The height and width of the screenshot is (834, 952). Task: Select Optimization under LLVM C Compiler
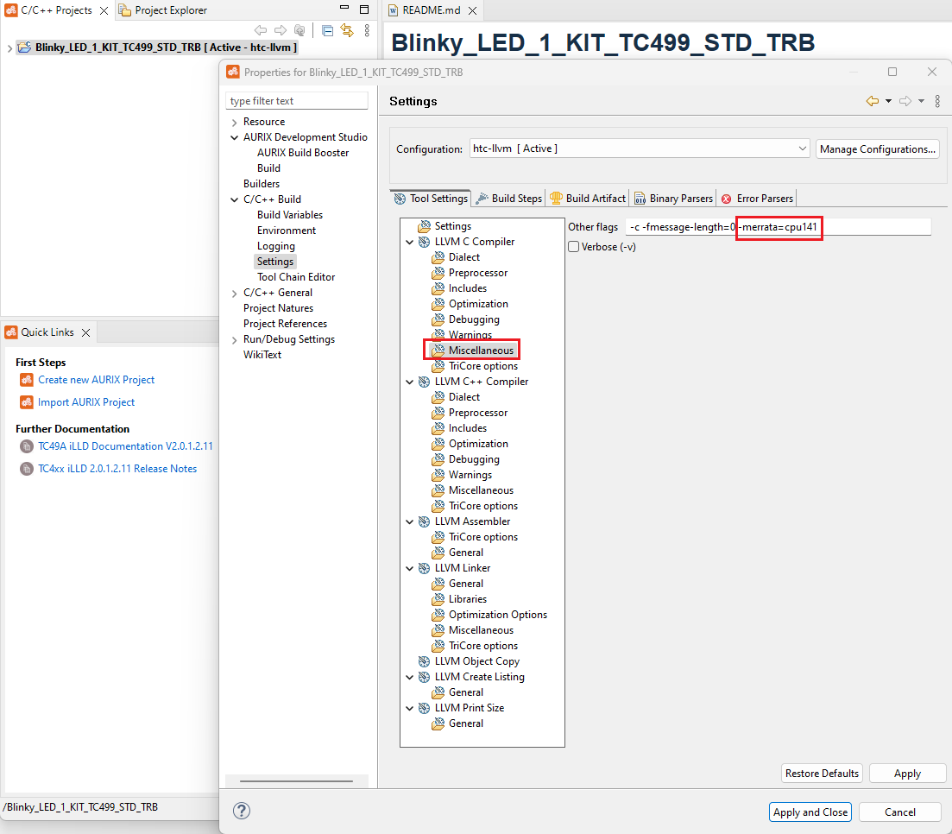[x=478, y=304]
